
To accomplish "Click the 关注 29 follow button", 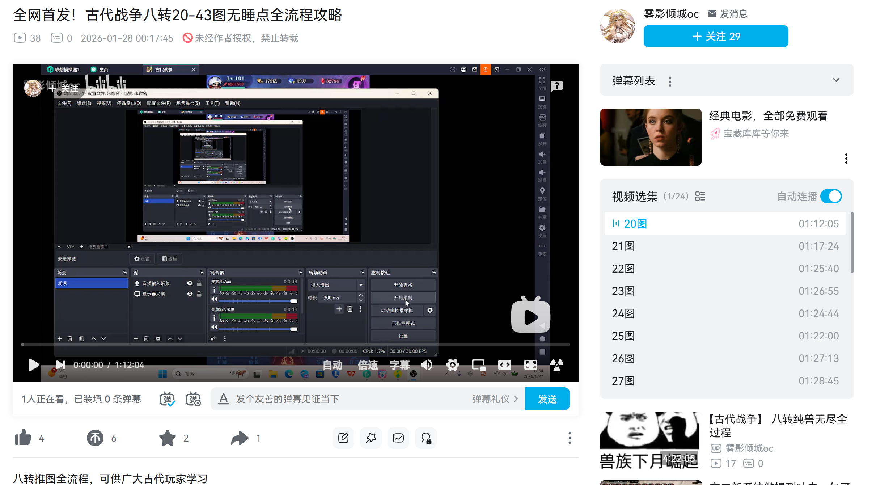I will pyautogui.click(x=716, y=36).
